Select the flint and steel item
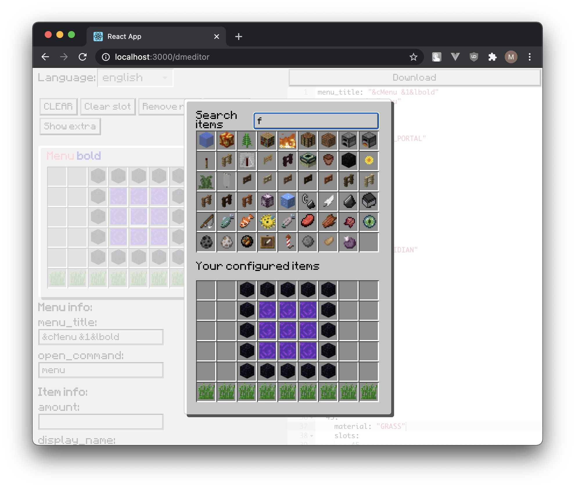 (x=308, y=201)
